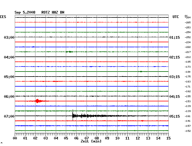
Task: Click the 03:15 UTC time label
Action: click(175, 77)
